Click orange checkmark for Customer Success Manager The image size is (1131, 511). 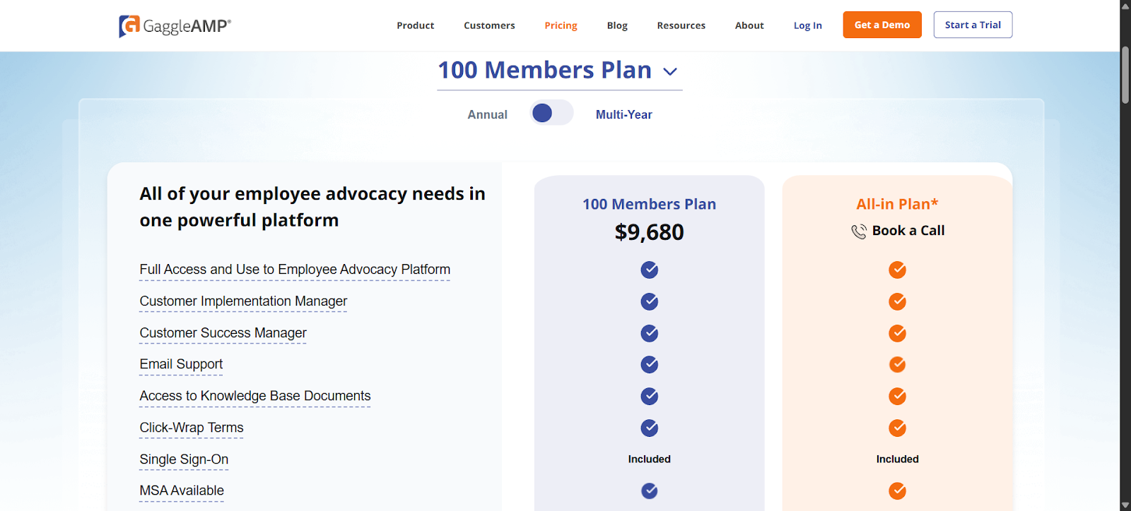(x=898, y=333)
